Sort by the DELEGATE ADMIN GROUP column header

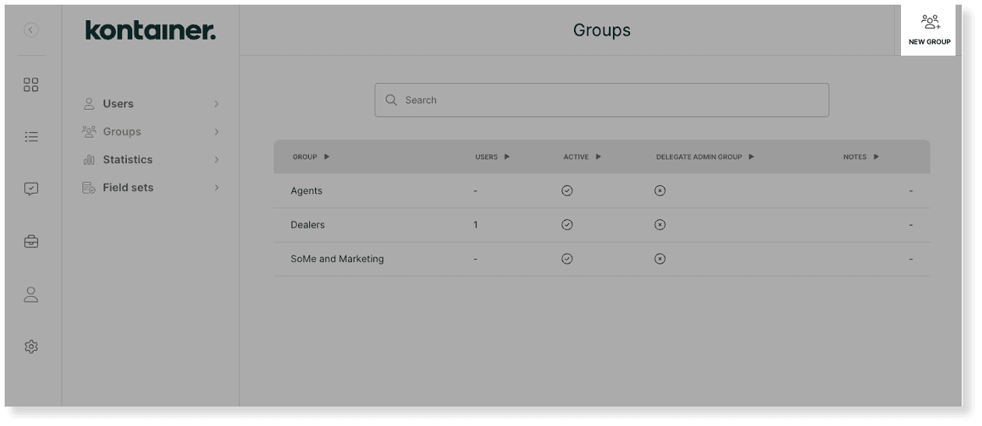tap(705, 157)
